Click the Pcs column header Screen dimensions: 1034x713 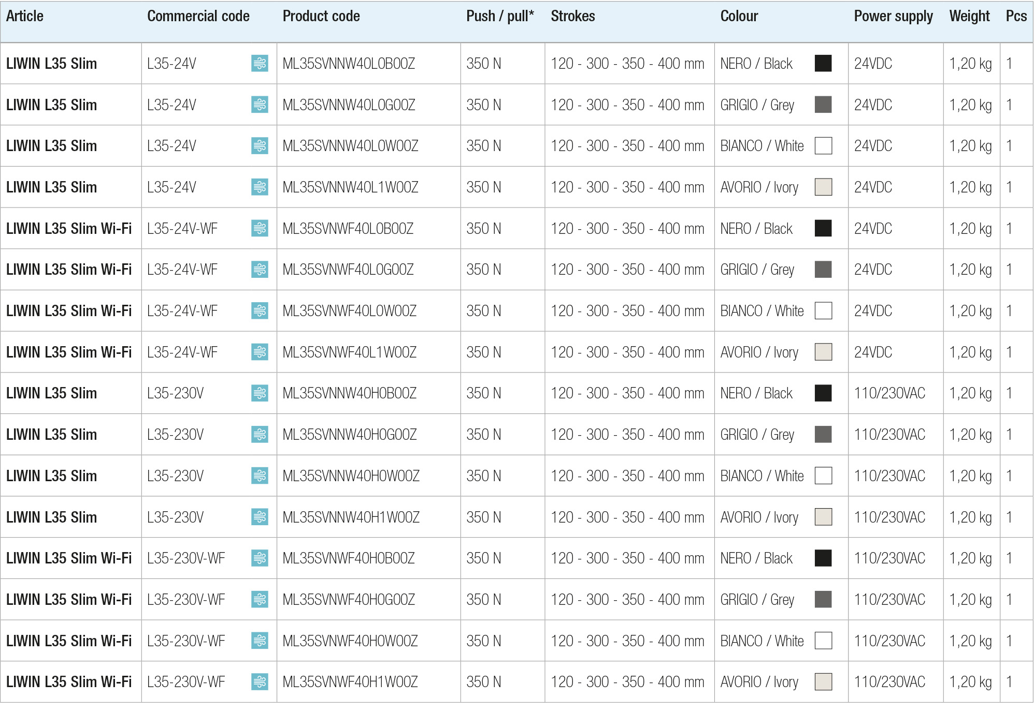tap(1016, 16)
